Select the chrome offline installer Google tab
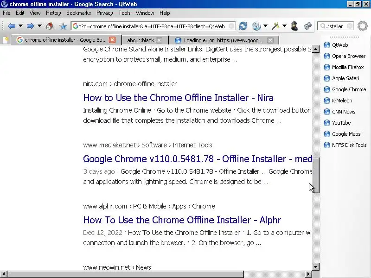The width and height of the screenshot is (371, 278). (x=65, y=40)
